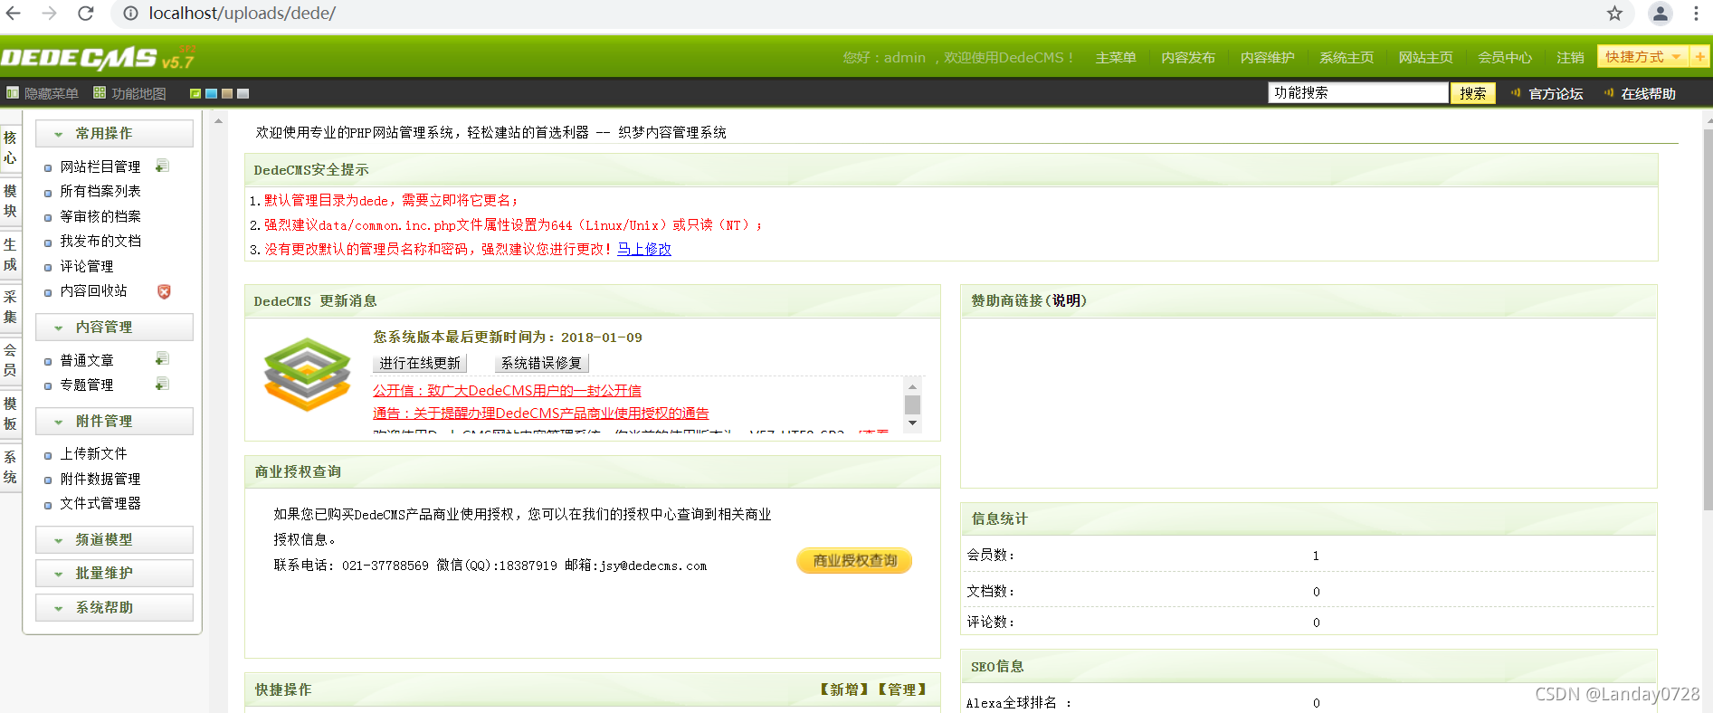
Task: Switch to the 生成 side tab
Action: pyautogui.click(x=10, y=254)
